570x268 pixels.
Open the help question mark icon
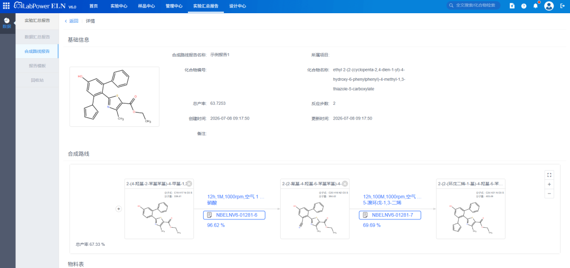pos(524,6)
